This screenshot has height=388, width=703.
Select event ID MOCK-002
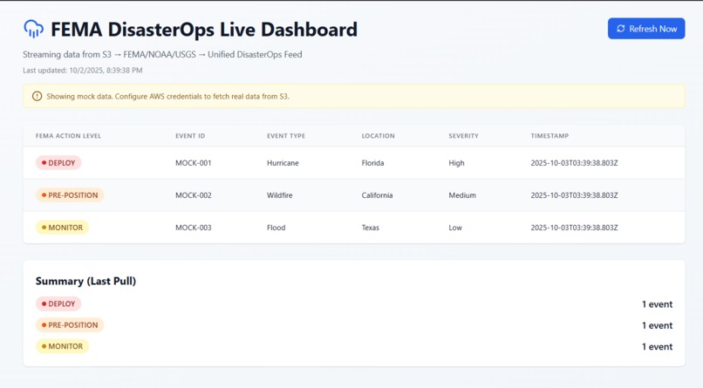tap(194, 195)
